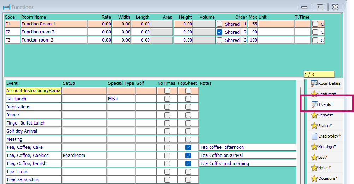354x184 pixels.
Task: Click the Room Name column header
Action: coord(34,17)
